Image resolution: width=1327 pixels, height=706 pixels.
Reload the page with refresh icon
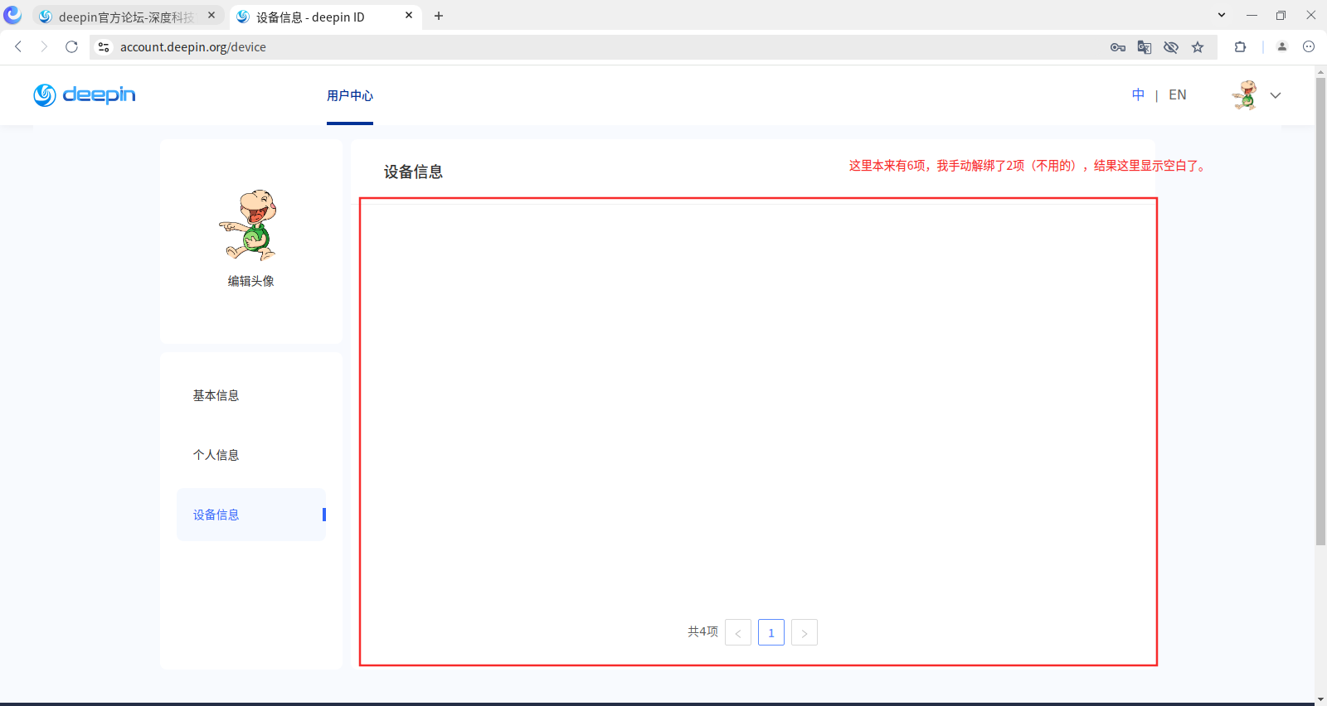(72, 47)
